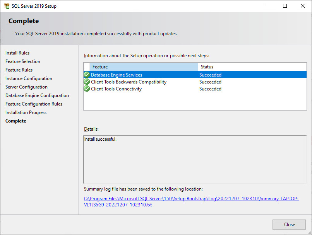Viewport: 312px width, 235px height.
Task: Sort by the Status column header
Action: pos(252,67)
